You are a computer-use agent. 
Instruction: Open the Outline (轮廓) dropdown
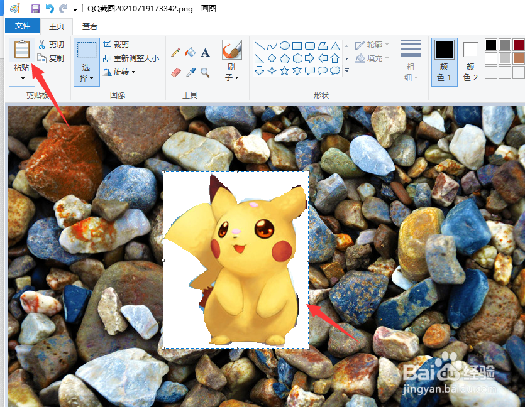(372, 45)
